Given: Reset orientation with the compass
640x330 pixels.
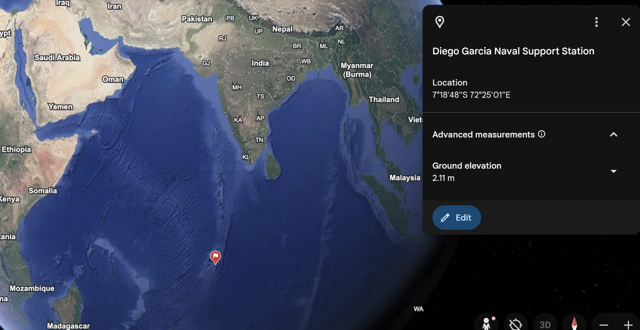Looking at the screenshot, I should pyautogui.click(x=574, y=323).
